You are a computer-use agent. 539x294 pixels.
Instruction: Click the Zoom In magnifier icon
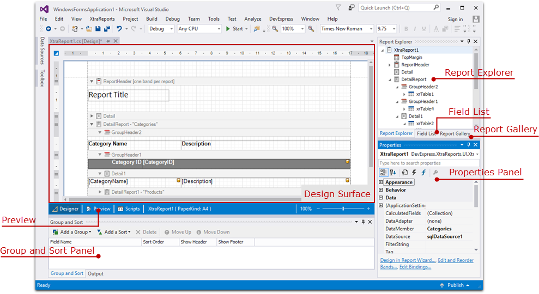click(x=311, y=29)
